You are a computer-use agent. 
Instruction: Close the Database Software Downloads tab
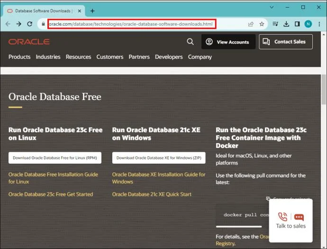(80, 11)
